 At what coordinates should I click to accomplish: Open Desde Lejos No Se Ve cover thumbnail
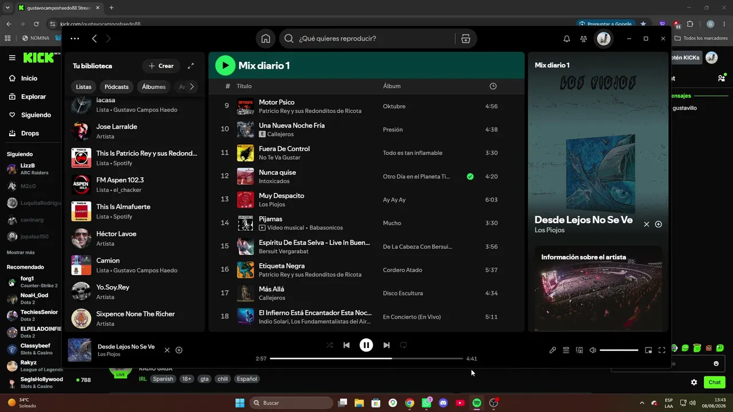coord(80,350)
